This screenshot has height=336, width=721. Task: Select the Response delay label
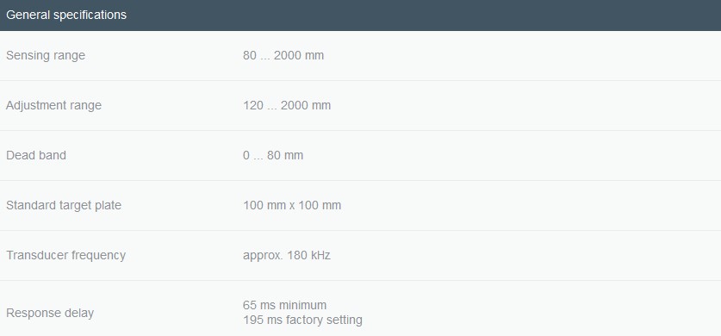(50, 313)
